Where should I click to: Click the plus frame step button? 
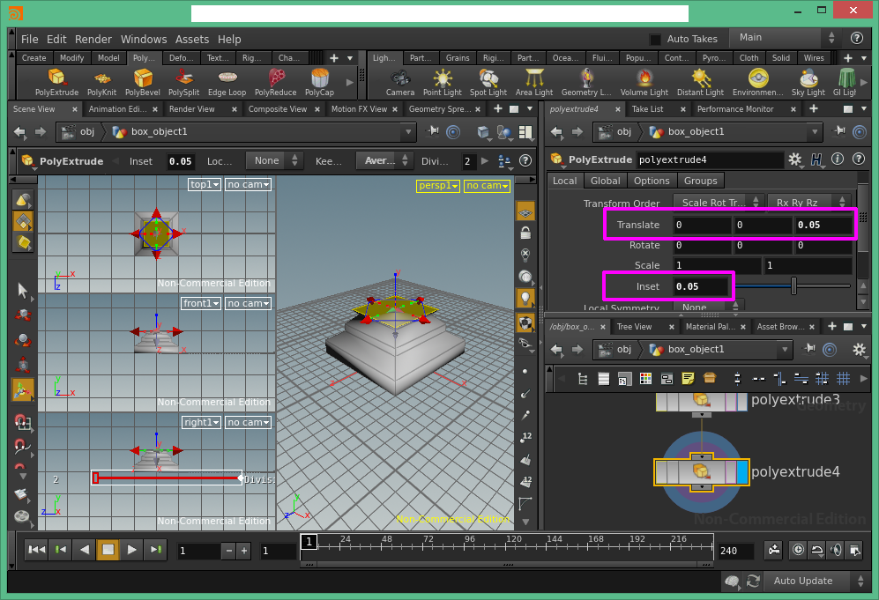(x=244, y=551)
